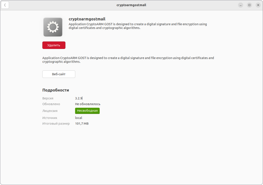Viewport: 263px width, 185px height.
Task: Minimize the cryptoarmgostmail window
Action: pyautogui.click(x=240, y=5)
